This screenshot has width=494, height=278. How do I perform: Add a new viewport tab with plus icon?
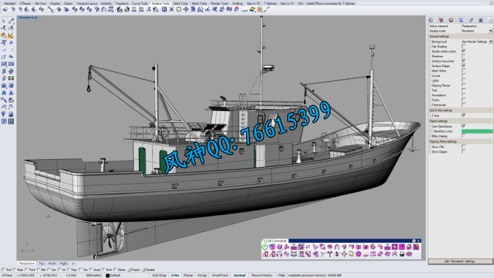click(73, 264)
